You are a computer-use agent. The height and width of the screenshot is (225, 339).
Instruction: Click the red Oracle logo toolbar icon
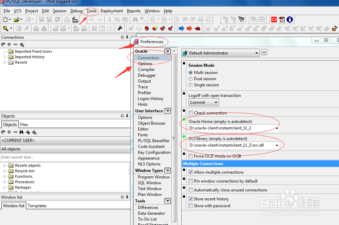pyautogui.click(x=274, y=20)
